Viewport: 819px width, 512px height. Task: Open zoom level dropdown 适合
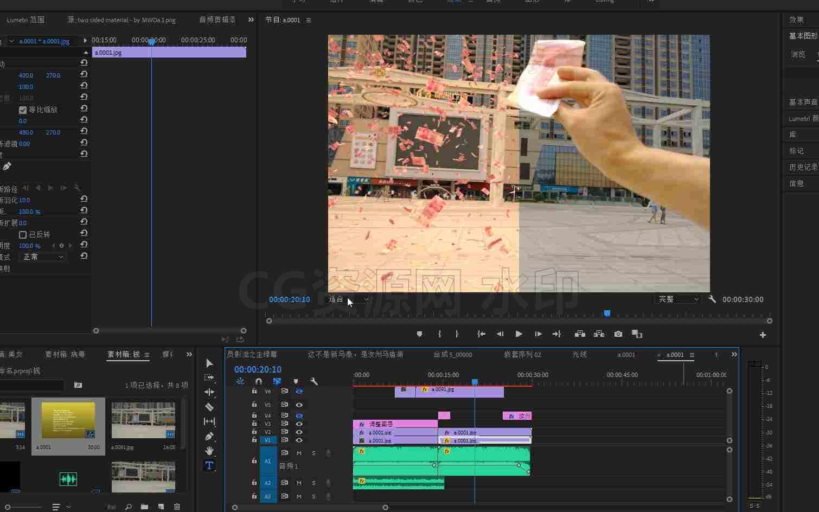[x=348, y=299]
